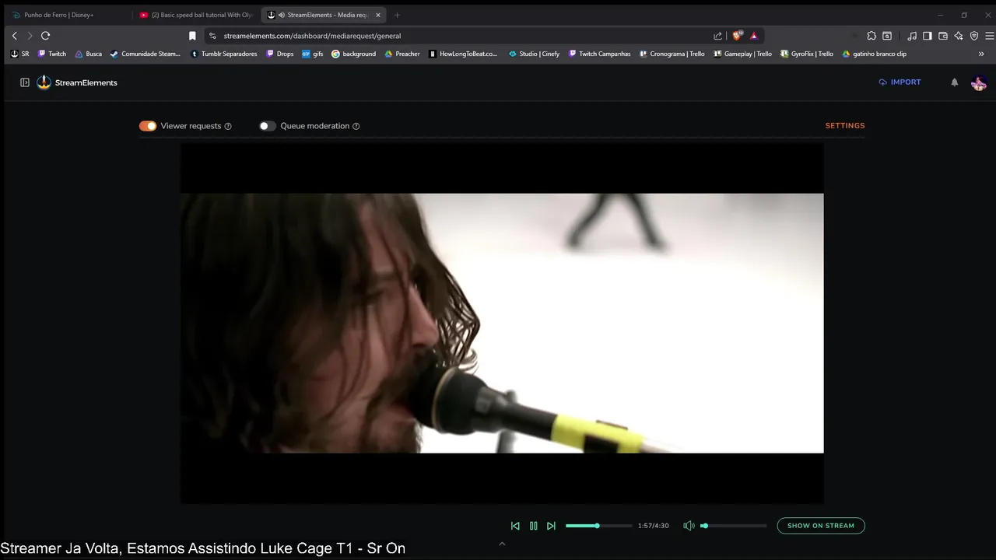The height and width of the screenshot is (560, 996).
Task: Open the Brave Wallet icon
Action: click(x=943, y=36)
